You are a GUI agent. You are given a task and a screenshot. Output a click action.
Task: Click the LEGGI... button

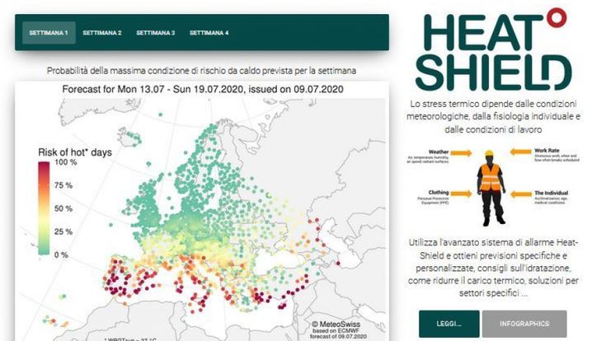449,324
